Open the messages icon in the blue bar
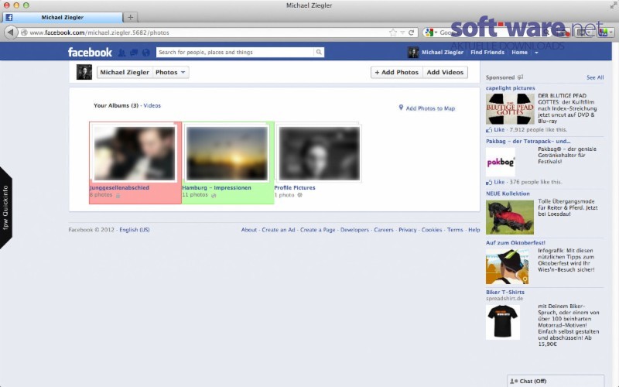 134,52
